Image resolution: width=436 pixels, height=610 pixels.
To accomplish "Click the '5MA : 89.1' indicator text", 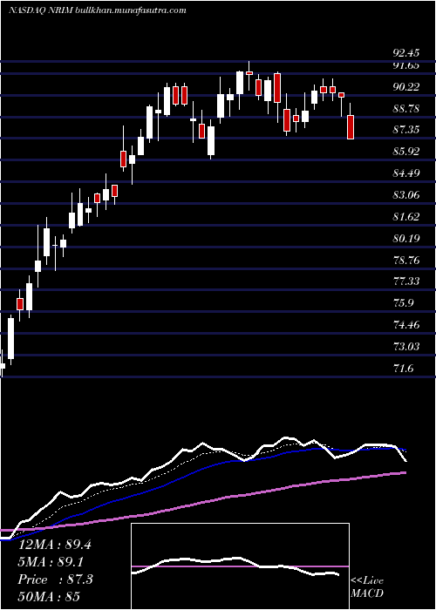I will click(51, 562).
